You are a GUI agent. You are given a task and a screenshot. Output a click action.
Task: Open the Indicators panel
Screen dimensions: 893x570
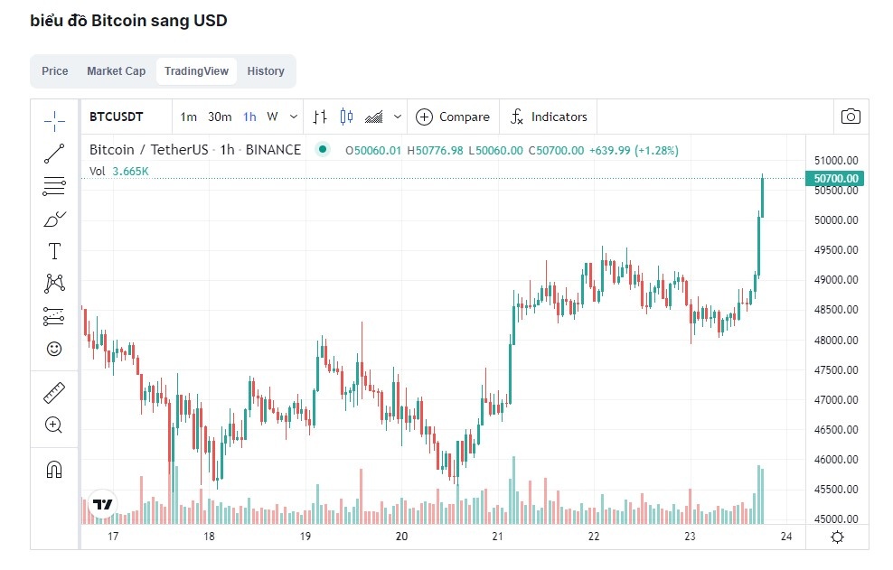coord(549,117)
